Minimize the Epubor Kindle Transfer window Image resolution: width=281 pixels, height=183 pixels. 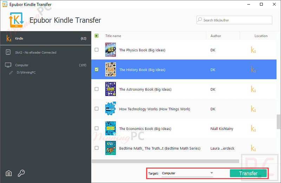249,4
